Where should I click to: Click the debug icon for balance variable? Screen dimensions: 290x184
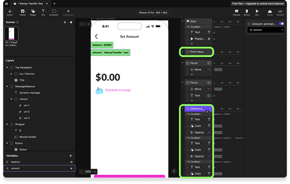(x=71, y=162)
